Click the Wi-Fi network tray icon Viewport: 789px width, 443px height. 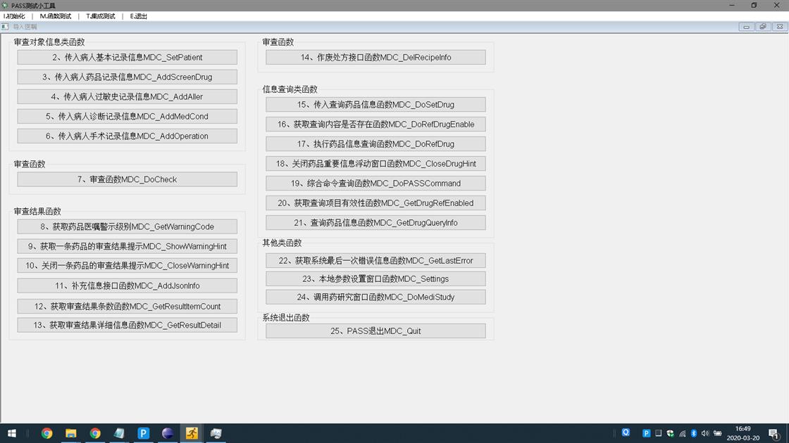click(x=682, y=433)
